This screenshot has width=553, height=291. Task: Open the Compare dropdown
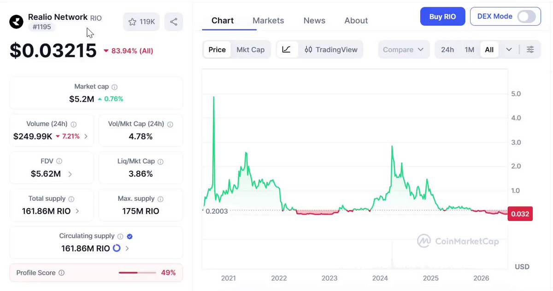(x=404, y=50)
